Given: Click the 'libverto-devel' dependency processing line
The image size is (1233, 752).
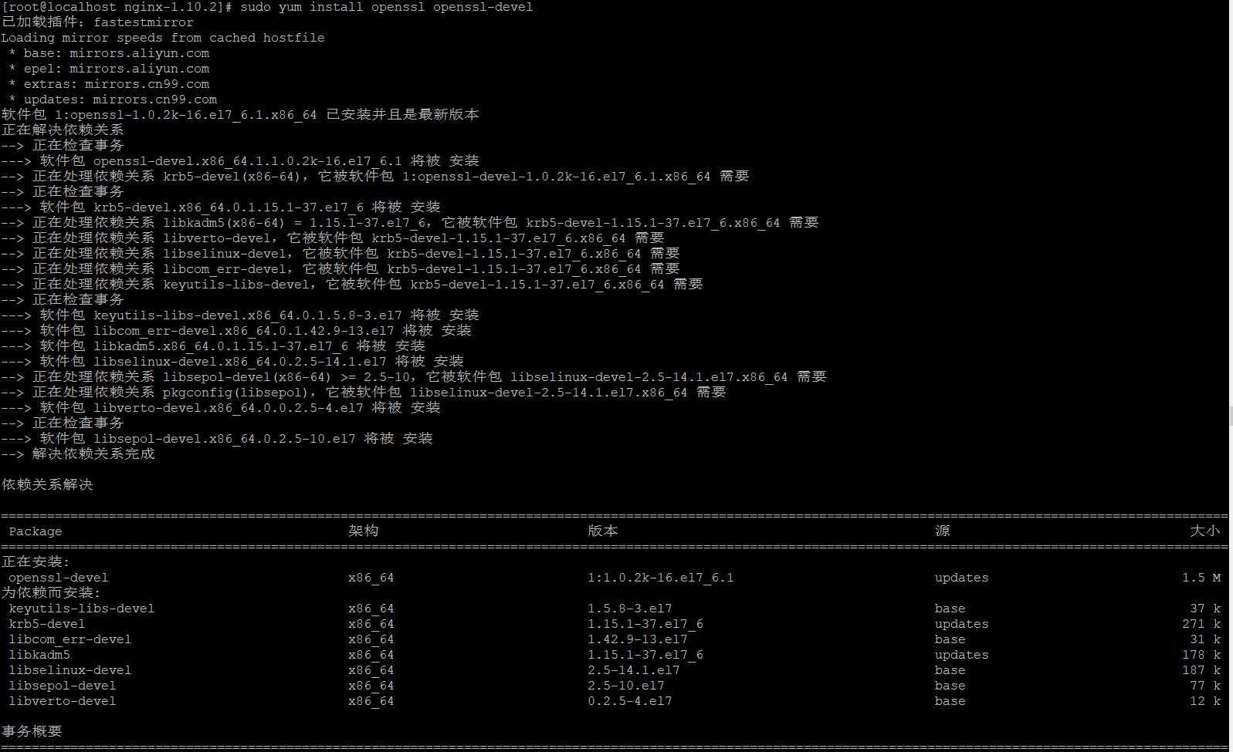Looking at the screenshot, I should [333, 238].
